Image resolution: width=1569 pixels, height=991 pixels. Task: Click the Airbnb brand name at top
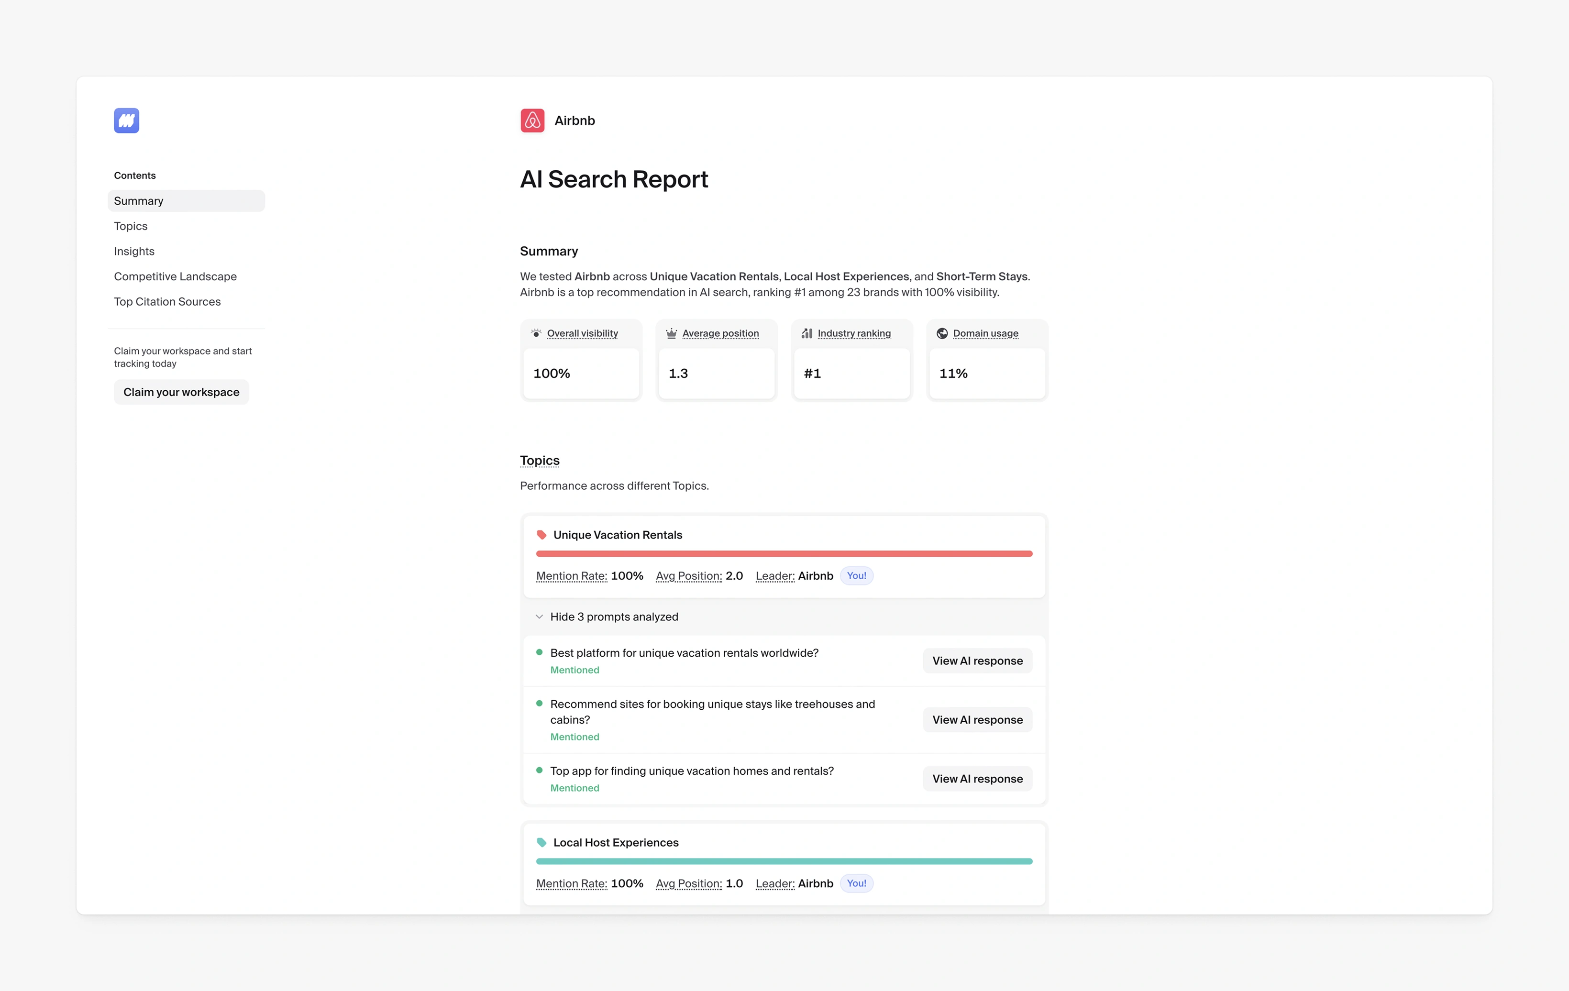click(x=575, y=121)
